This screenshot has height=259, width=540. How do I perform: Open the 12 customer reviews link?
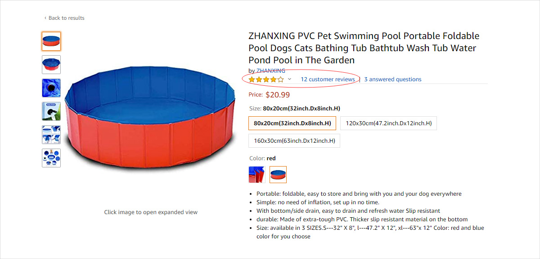pos(328,79)
